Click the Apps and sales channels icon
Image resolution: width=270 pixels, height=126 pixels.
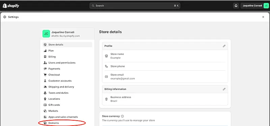pyautogui.click(x=45, y=117)
